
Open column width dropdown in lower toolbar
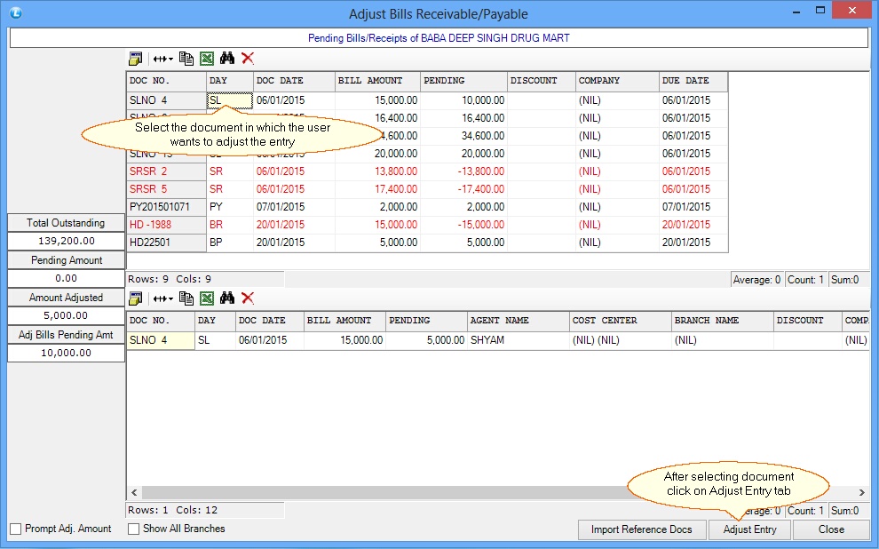163,298
